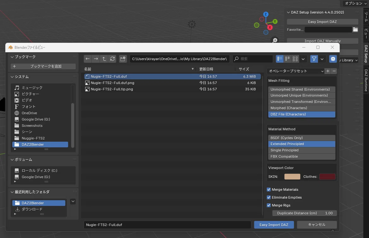Go back to previous folder arrow
Image resolution: width=369 pixels, height=238 pixels.
(x=88, y=59)
